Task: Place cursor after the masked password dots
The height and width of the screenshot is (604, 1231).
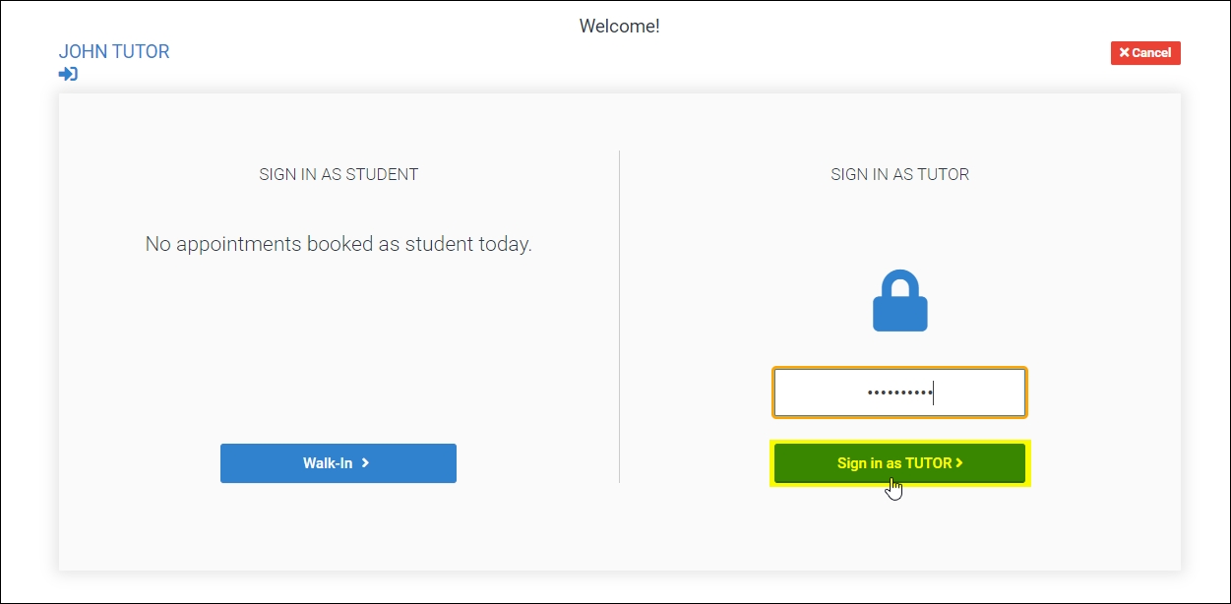Action: coord(934,393)
